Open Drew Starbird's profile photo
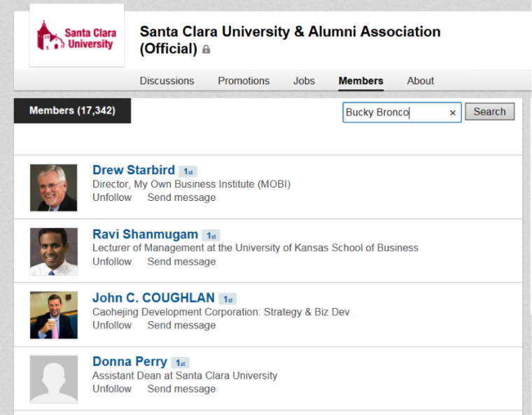Viewport: 532px width, 415px height. click(53, 188)
